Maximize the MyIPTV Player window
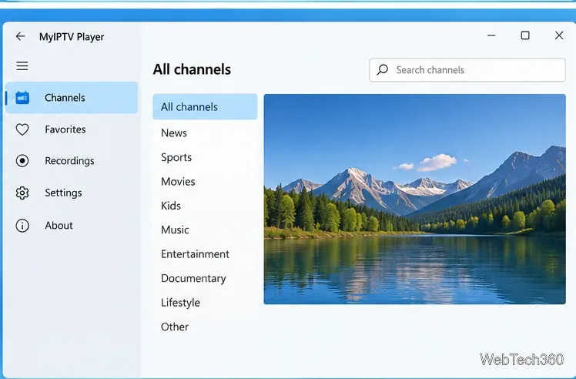Screen dimensions: 576x379 point(525,35)
